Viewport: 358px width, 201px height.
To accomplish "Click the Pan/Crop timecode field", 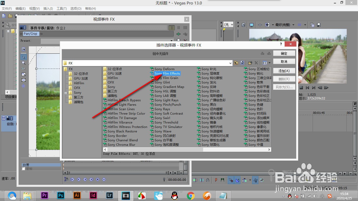I will (177, 180).
